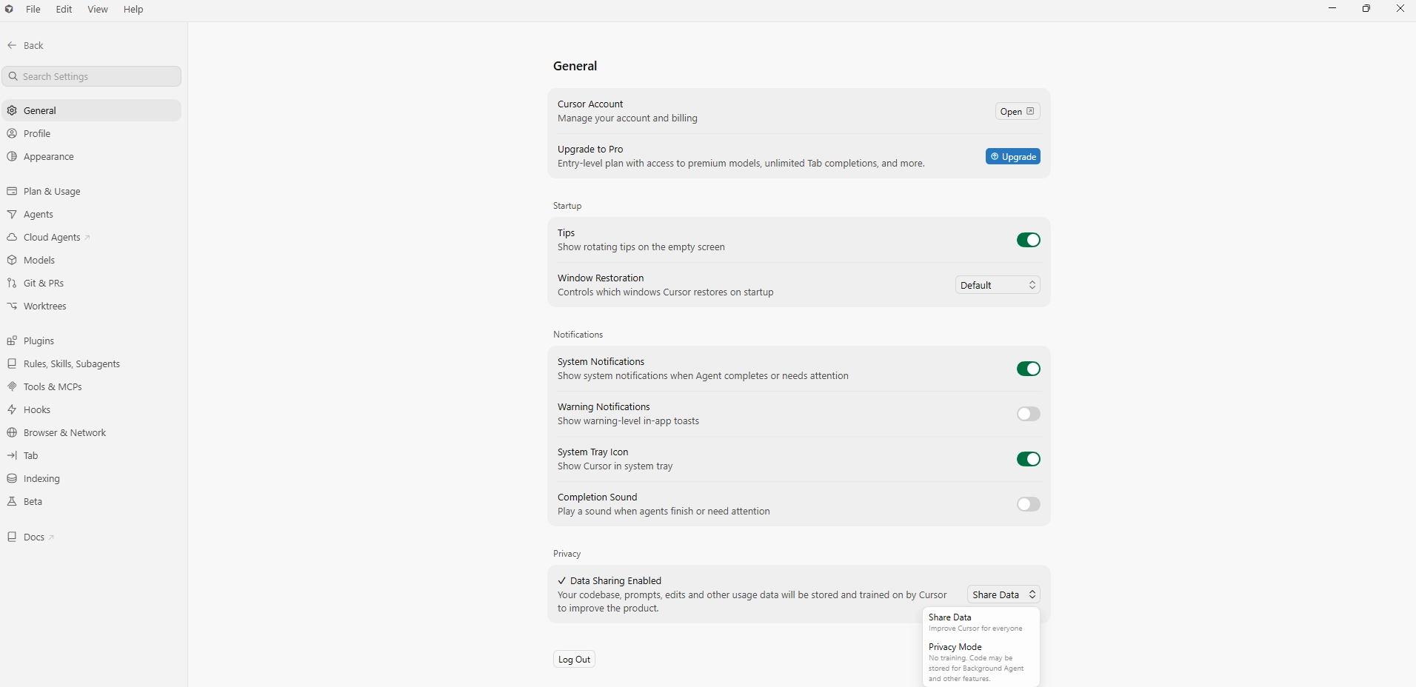Open the Indexing settings page
This screenshot has height=687, width=1416.
92,478
